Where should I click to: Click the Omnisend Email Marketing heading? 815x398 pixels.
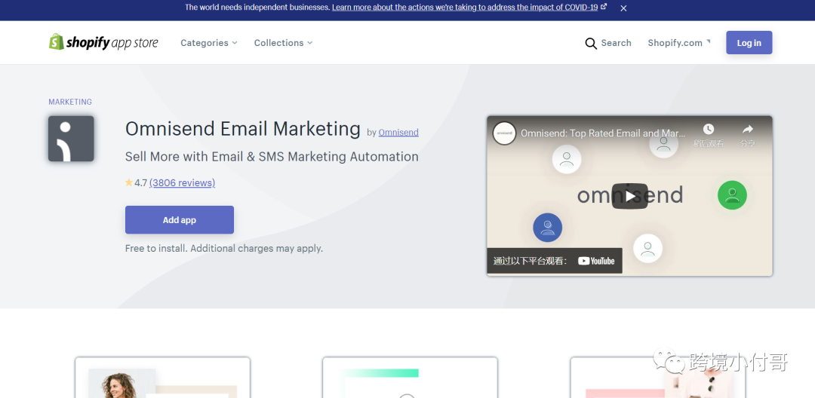click(x=243, y=129)
